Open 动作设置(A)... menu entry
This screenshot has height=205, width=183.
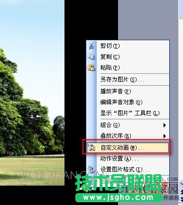(x=128, y=159)
